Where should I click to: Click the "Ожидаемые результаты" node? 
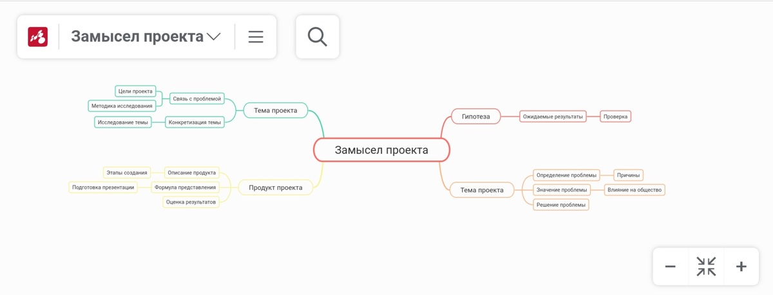(553, 117)
